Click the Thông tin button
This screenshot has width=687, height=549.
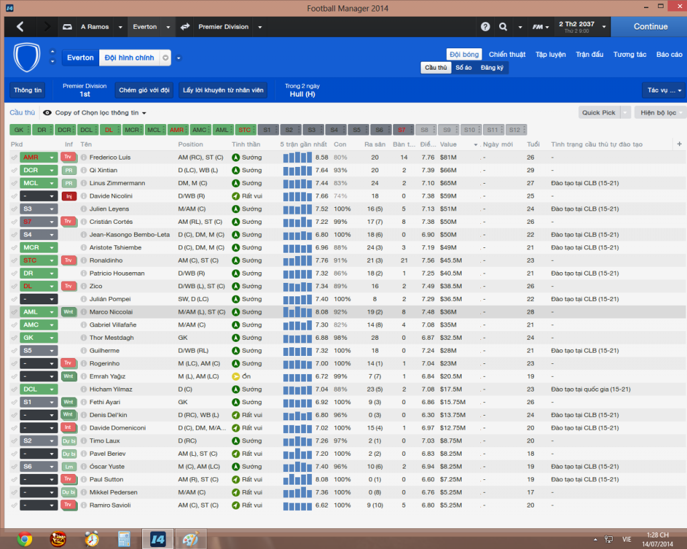click(x=28, y=90)
